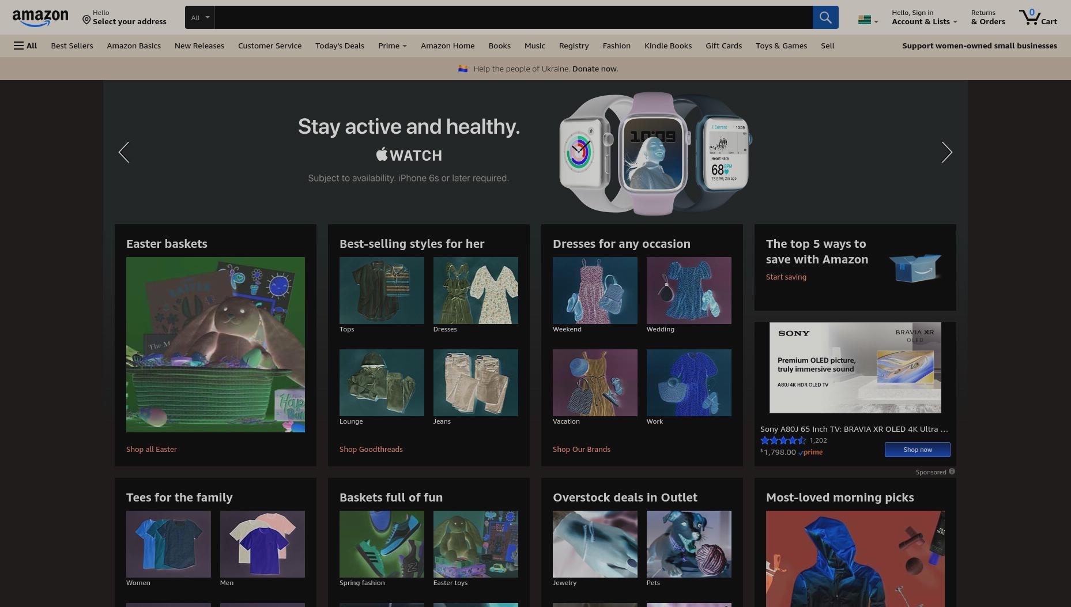
Task: Expand Account & Lists menu
Action: [924, 17]
